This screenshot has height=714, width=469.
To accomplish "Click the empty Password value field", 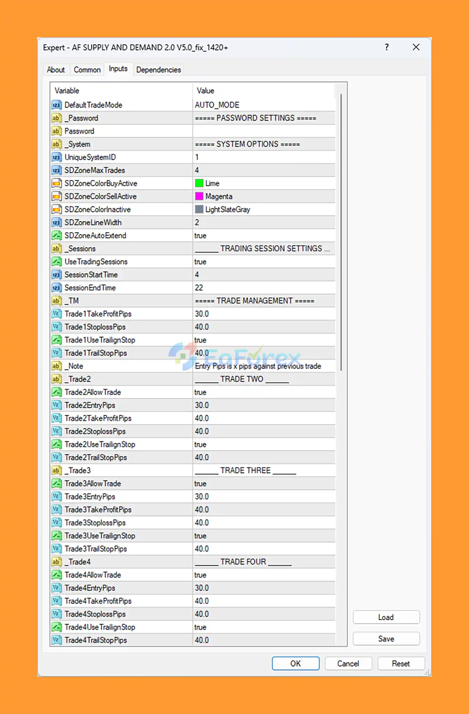I will (x=264, y=131).
